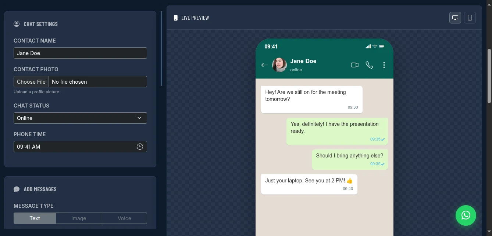
Task: Click the green WhatsApp floating button
Action: pos(466,215)
